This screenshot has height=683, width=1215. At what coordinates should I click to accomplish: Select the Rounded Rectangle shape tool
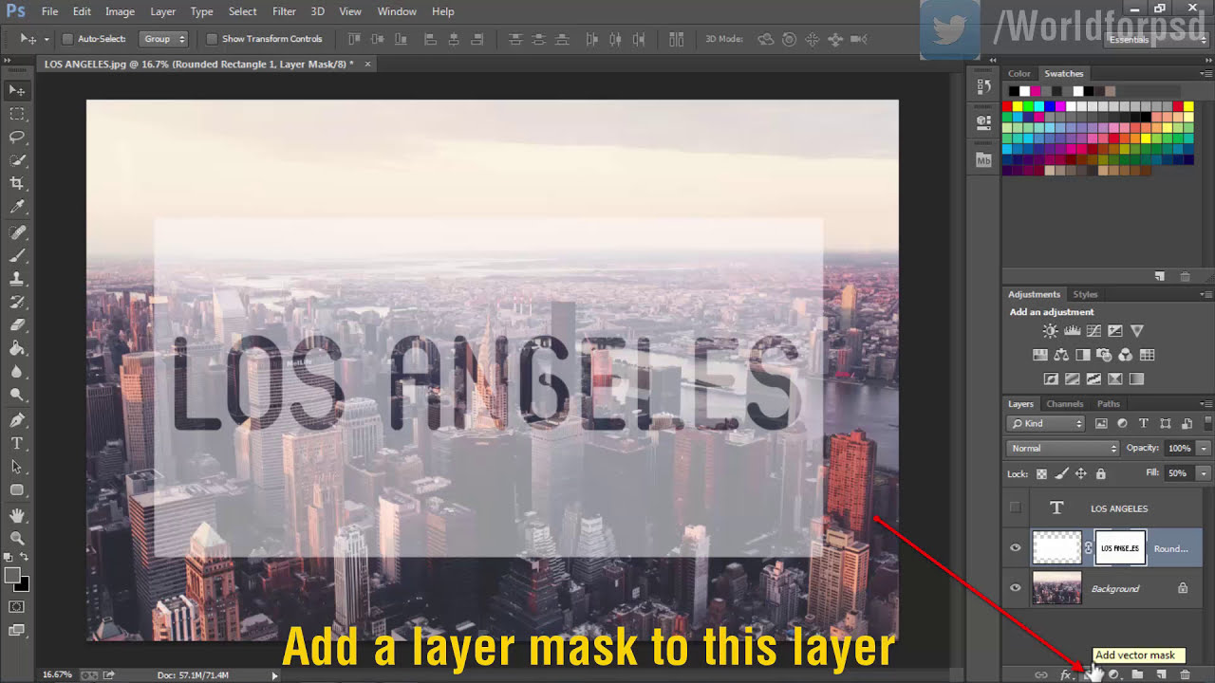click(x=17, y=490)
